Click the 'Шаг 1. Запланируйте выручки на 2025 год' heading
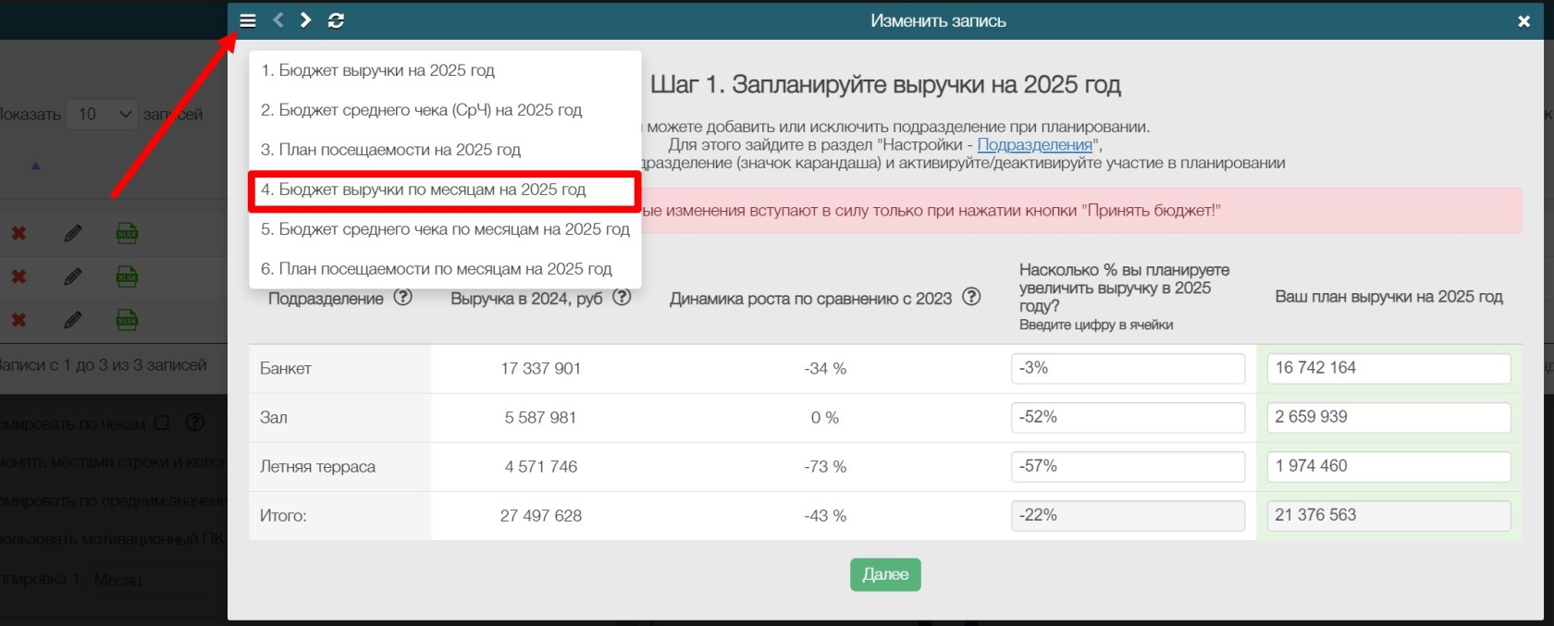 885,85
